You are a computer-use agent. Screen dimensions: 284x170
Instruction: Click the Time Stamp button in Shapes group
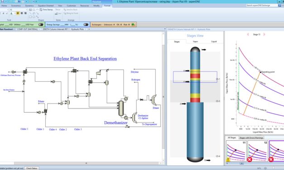(46, 9)
